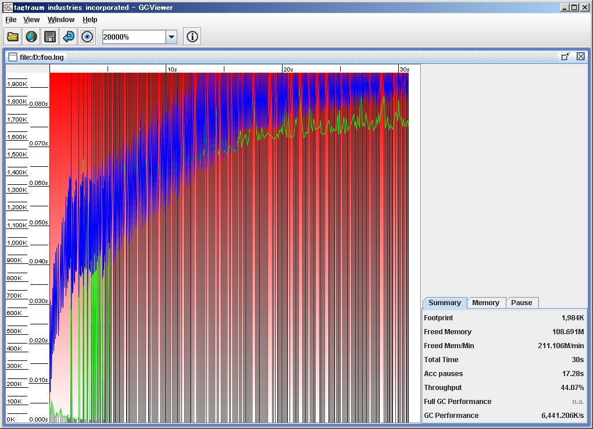Select the n.a. Full GC Performance value
Image resolution: width=593 pixels, height=429 pixels.
click(x=578, y=402)
